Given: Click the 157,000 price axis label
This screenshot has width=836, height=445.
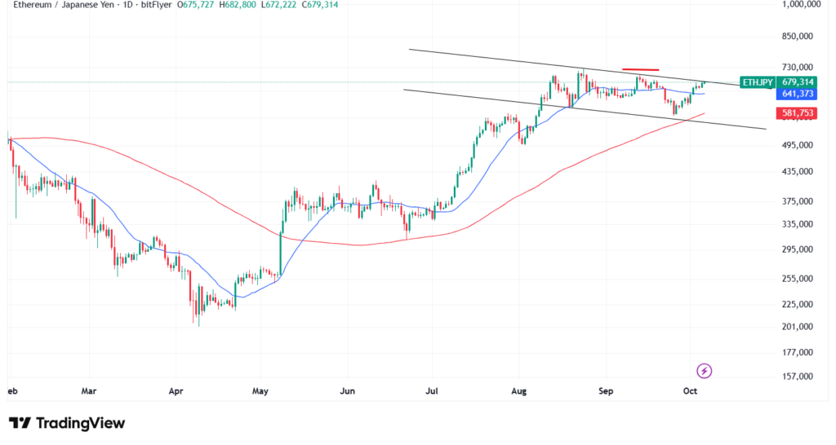Looking at the screenshot, I should [795, 377].
